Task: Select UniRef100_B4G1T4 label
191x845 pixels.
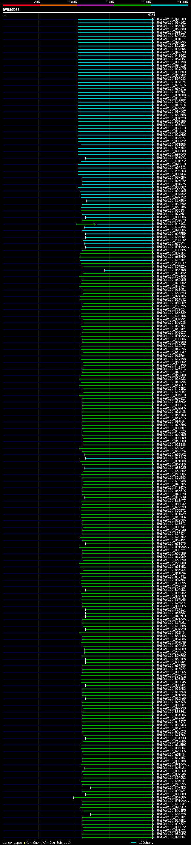Action: pyautogui.click(x=171, y=105)
